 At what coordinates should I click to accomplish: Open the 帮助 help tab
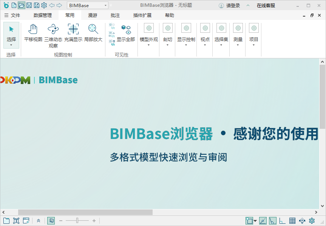(170, 15)
